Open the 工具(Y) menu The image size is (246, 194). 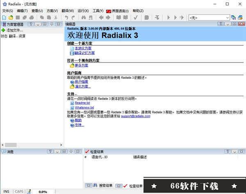[98, 11]
